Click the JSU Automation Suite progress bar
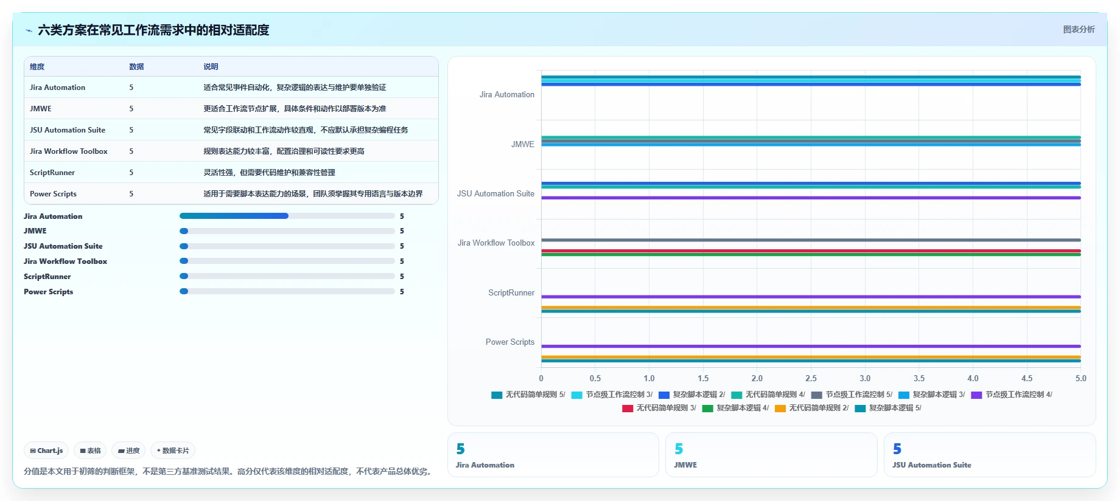 [x=287, y=246]
